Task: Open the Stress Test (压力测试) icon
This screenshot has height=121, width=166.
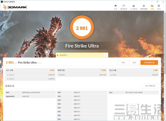Action: [x=134, y=6]
